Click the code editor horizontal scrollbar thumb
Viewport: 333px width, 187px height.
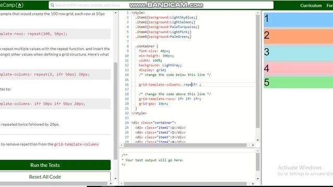[185, 145]
